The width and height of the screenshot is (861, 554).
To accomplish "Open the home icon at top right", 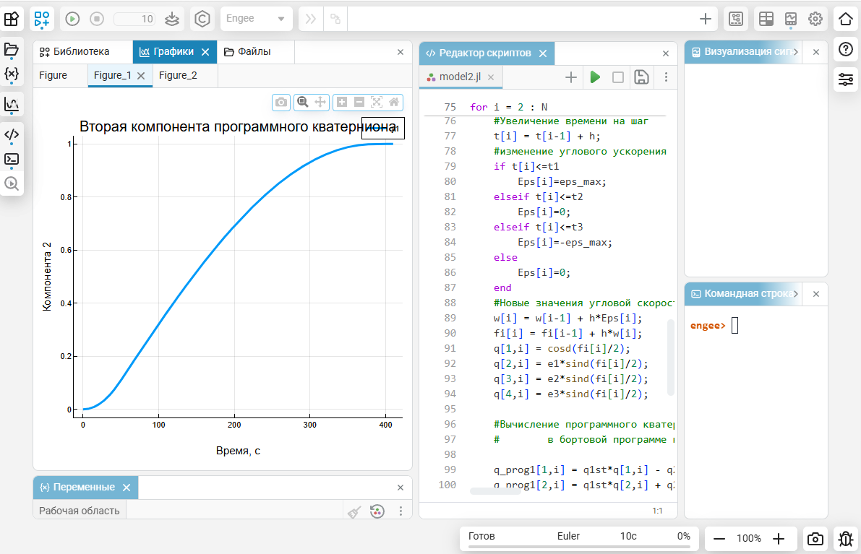I will pos(846,19).
